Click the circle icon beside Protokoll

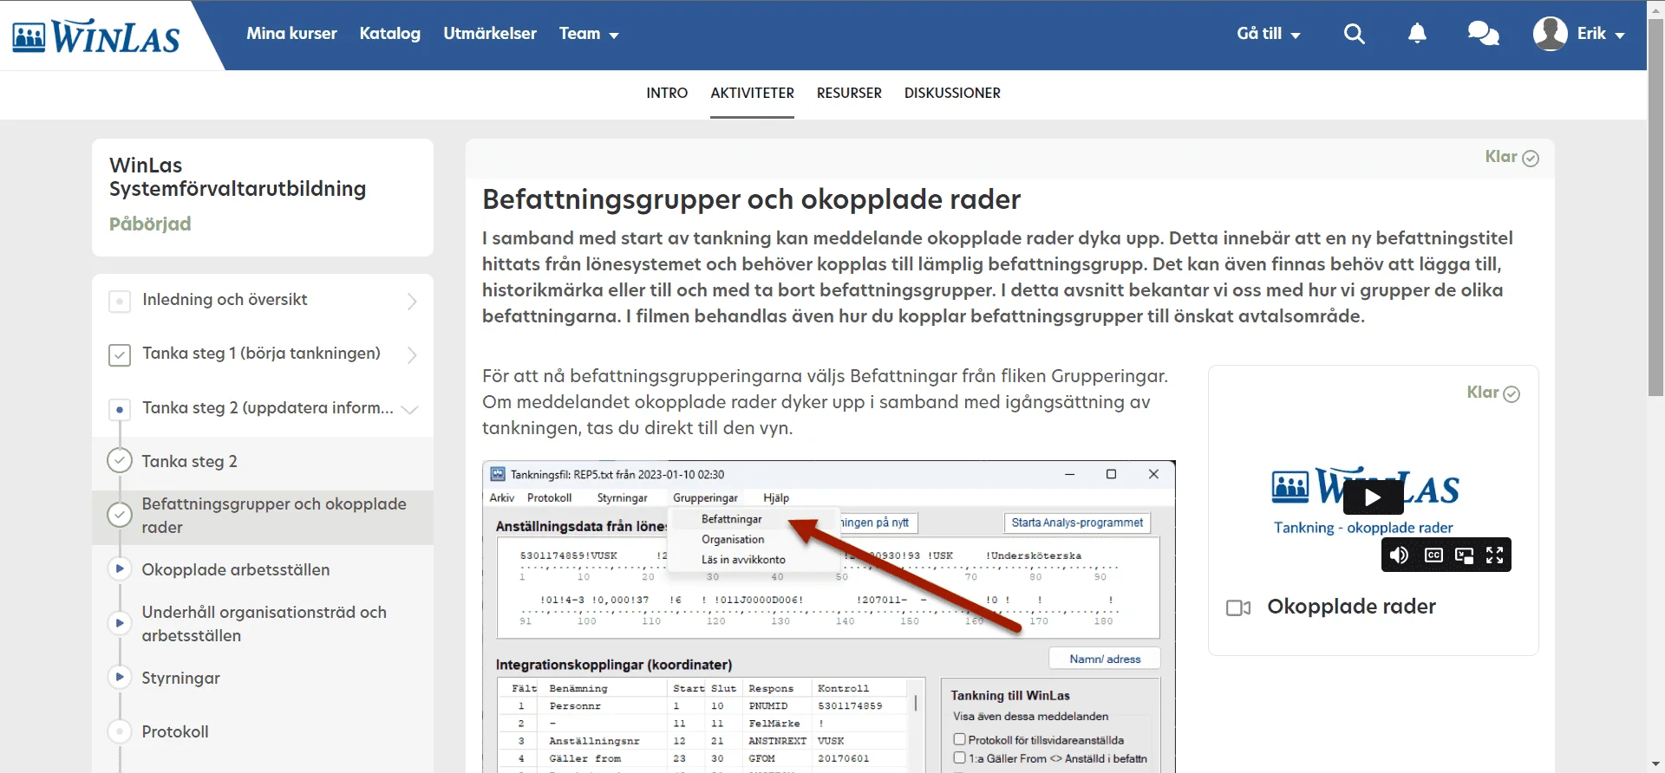120,731
